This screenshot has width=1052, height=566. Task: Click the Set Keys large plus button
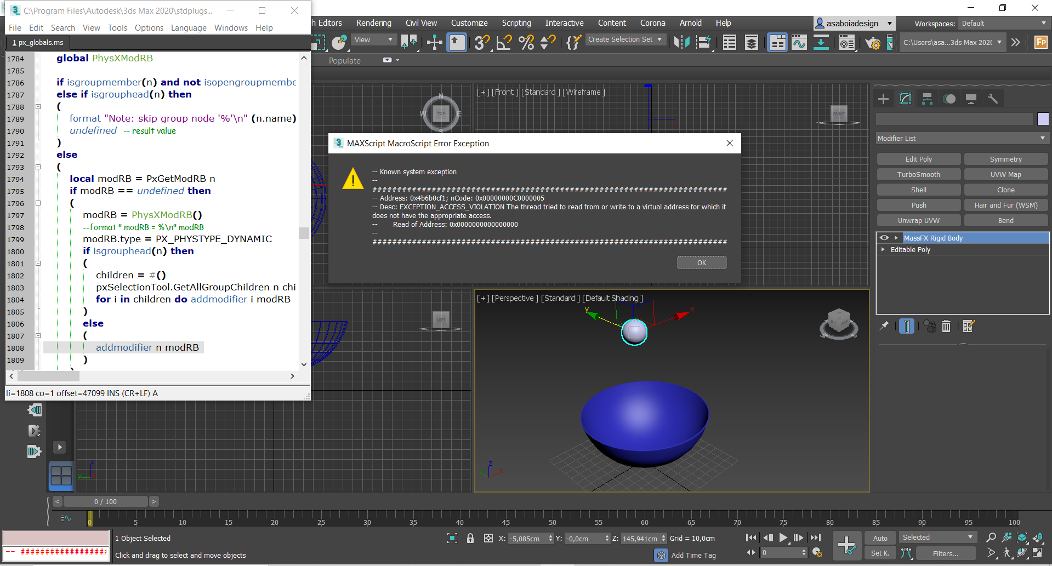tap(846, 545)
